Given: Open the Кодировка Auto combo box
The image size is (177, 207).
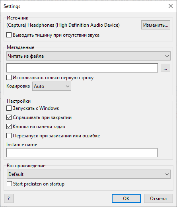Looking at the screenshot, I should [52, 86].
